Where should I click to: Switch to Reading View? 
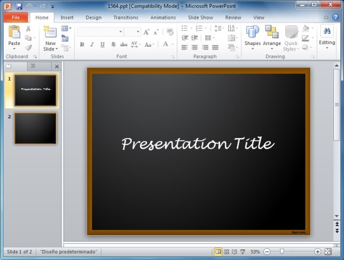[234, 252]
